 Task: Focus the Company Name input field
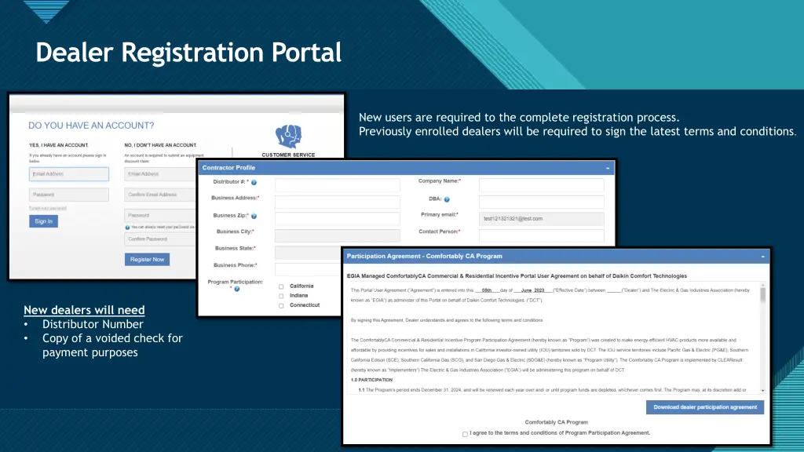542,185
